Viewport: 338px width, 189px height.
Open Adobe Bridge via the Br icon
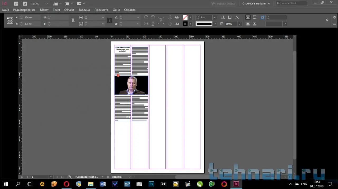16,4
